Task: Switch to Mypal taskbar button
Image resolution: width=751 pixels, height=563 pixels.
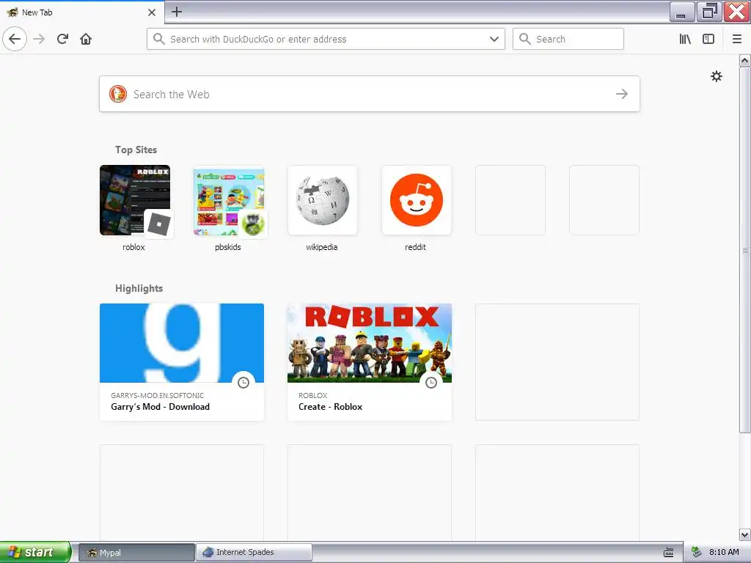Action: point(136,553)
